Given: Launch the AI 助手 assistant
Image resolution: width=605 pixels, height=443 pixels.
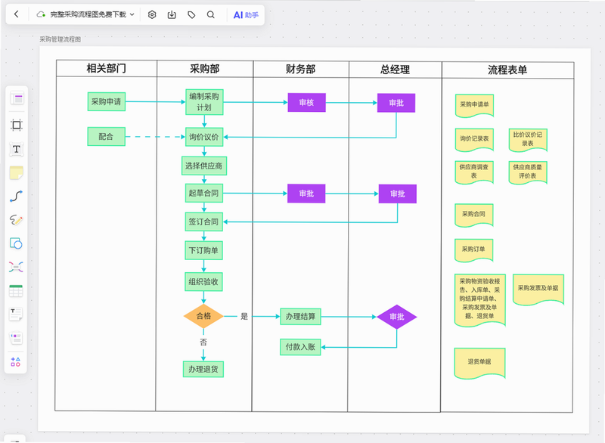Looking at the screenshot, I should [246, 14].
